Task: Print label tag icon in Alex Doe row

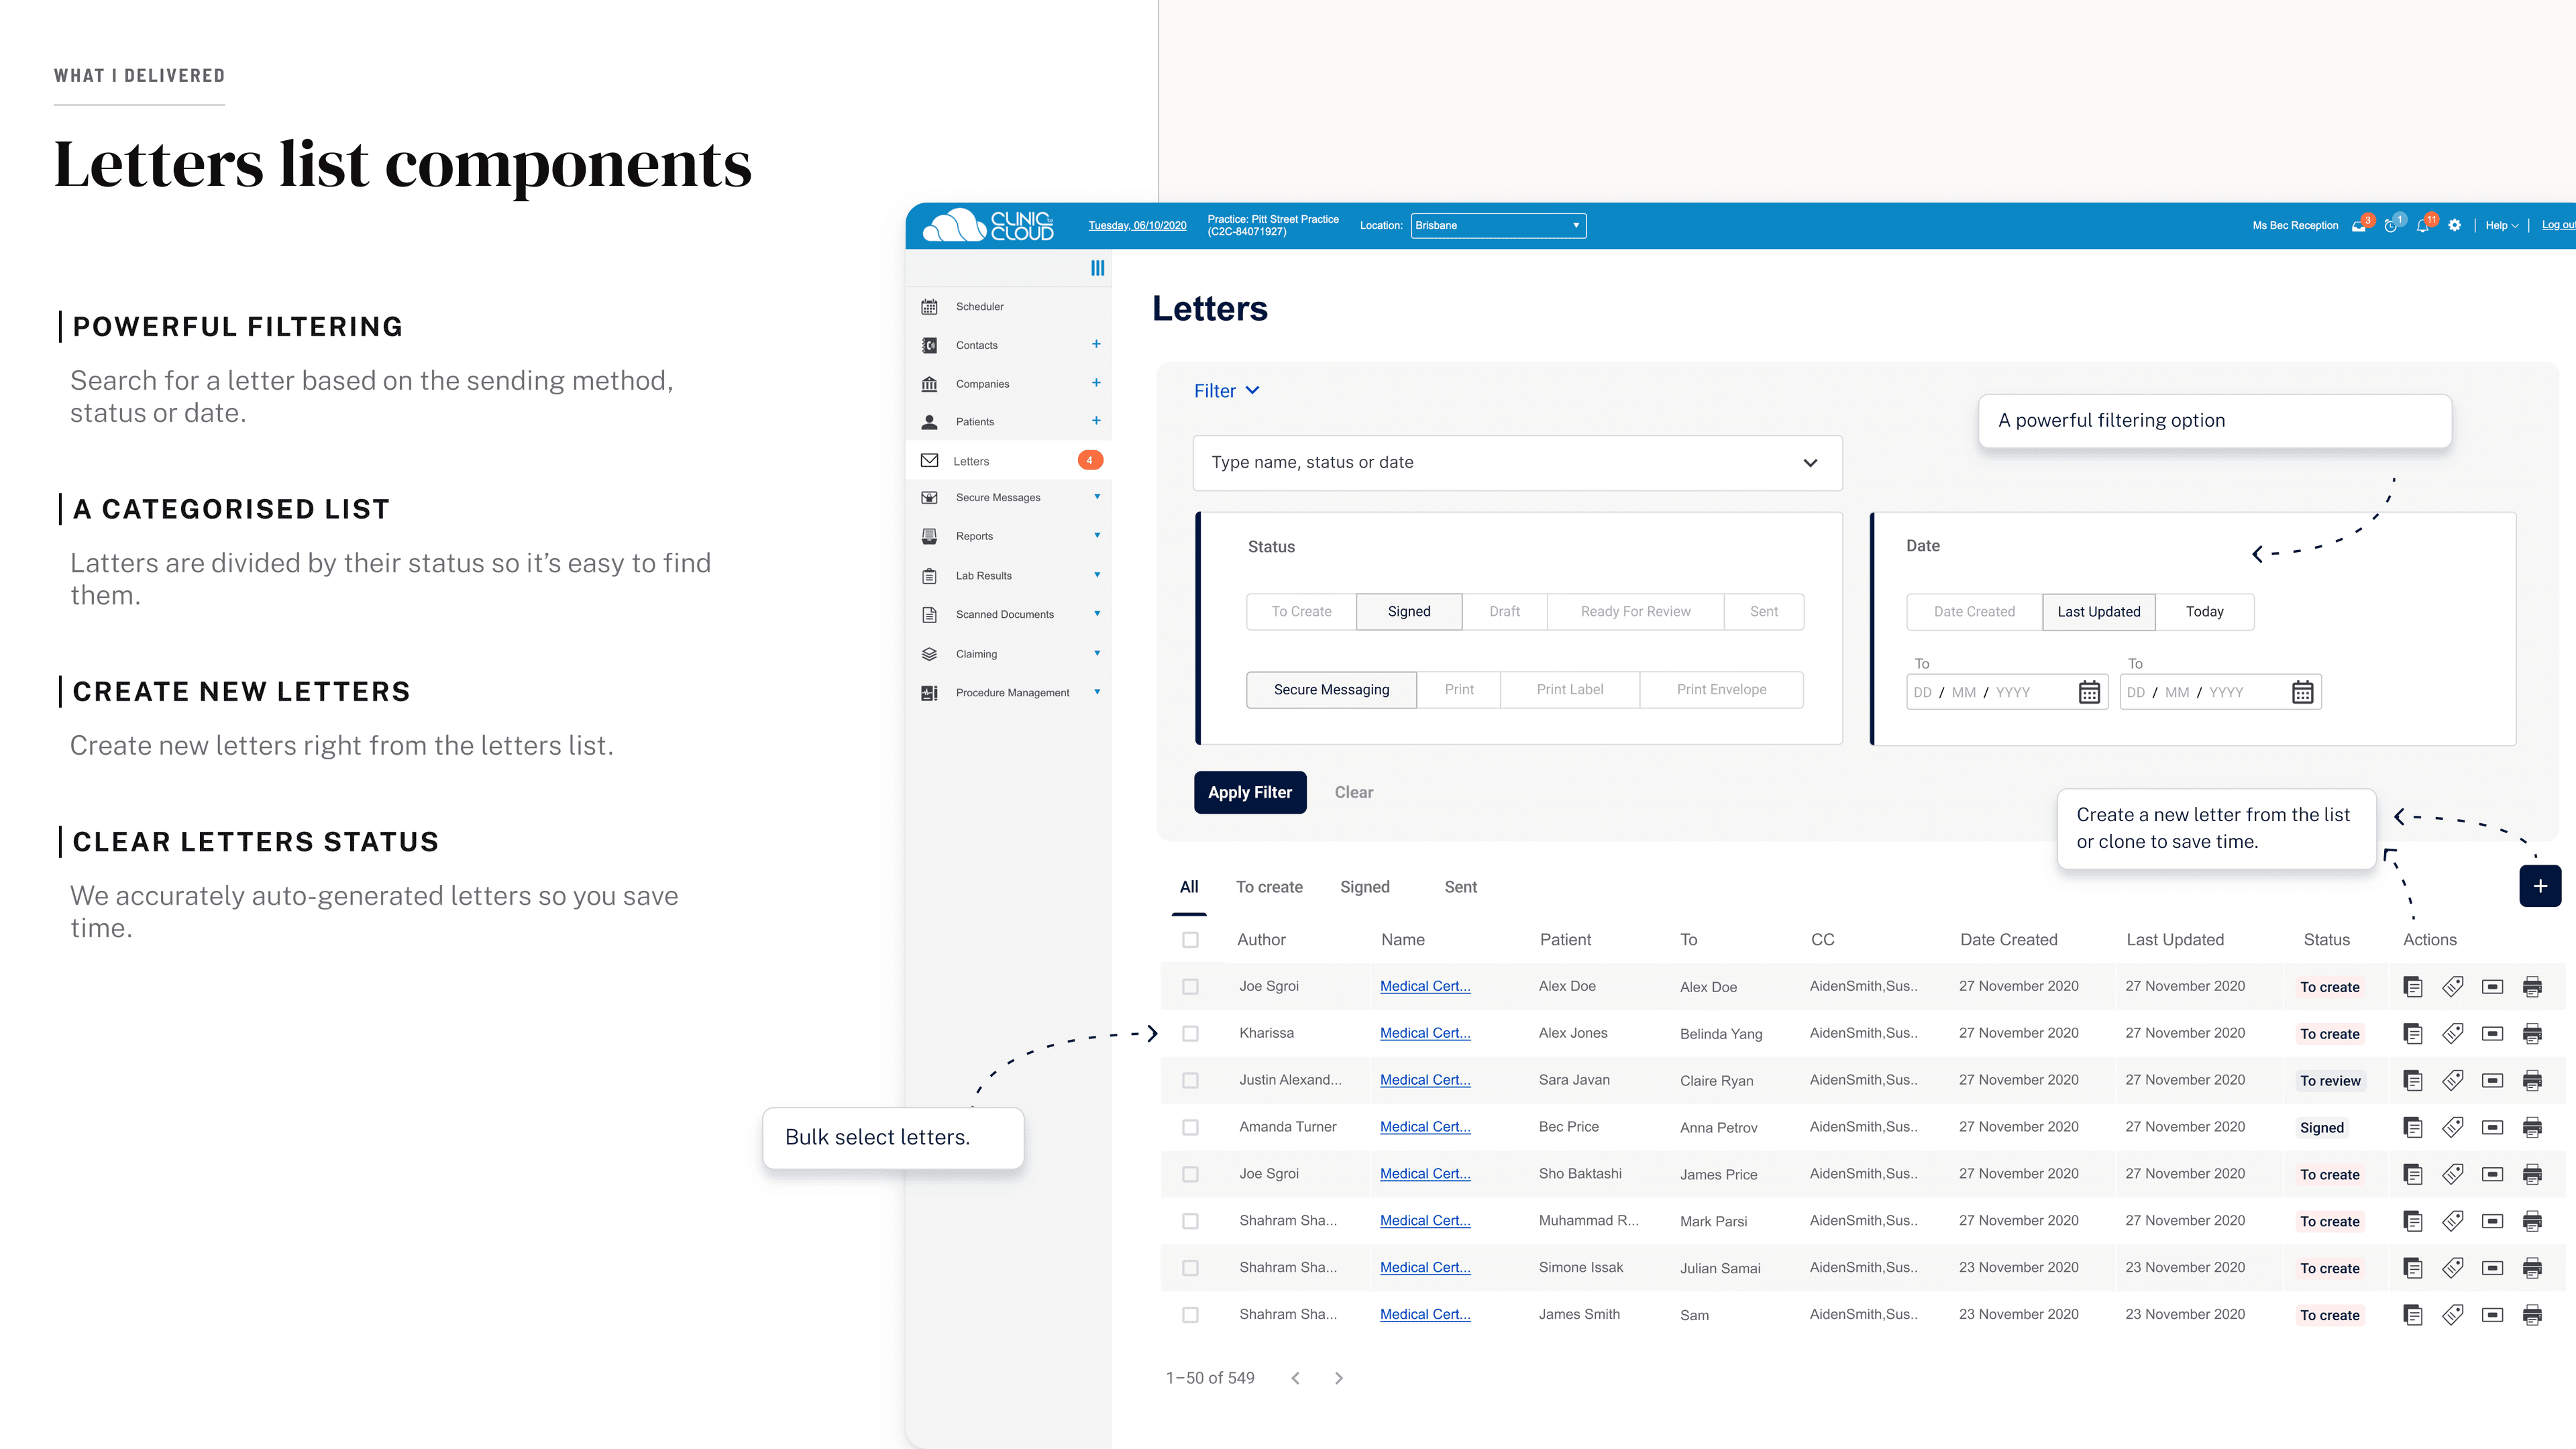Action: point(2453,987)
